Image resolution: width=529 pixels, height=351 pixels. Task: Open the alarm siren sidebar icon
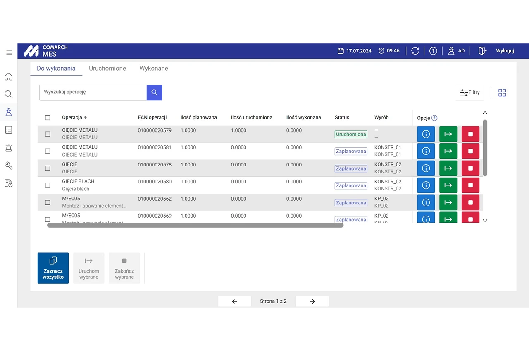8,148
